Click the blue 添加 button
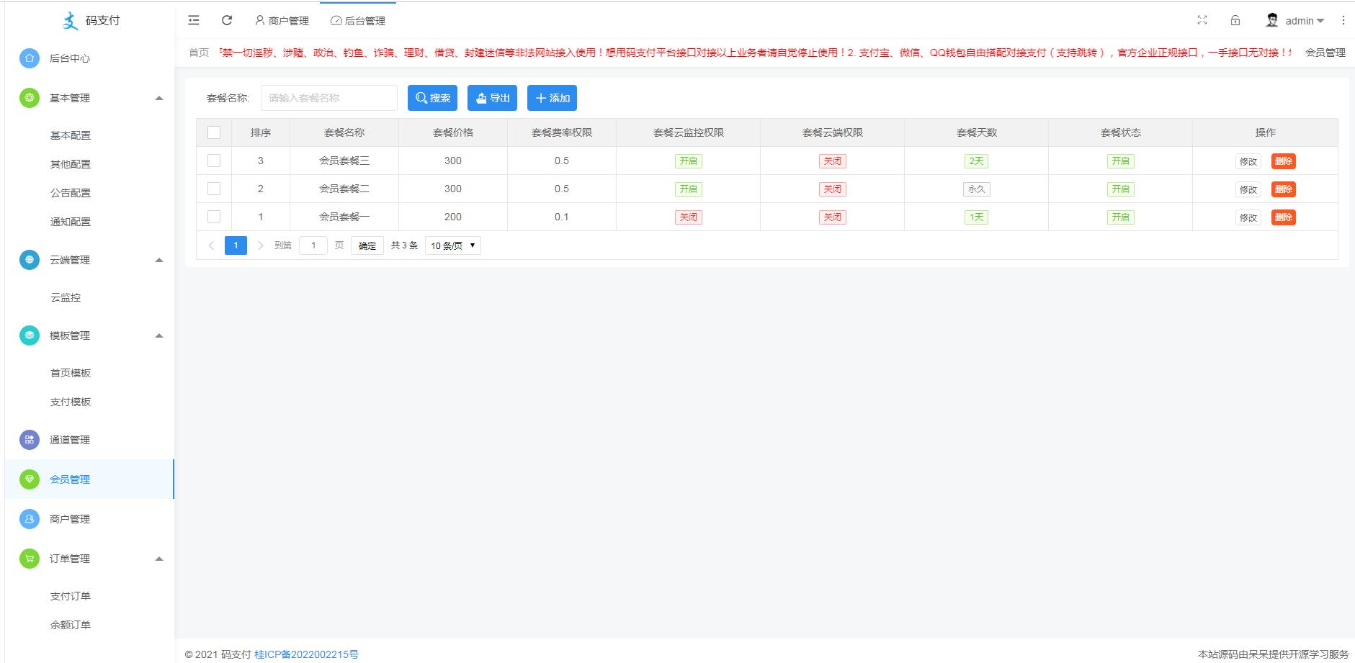The width and height of the screenshot is (1355, 663). [x=552, y=98]
